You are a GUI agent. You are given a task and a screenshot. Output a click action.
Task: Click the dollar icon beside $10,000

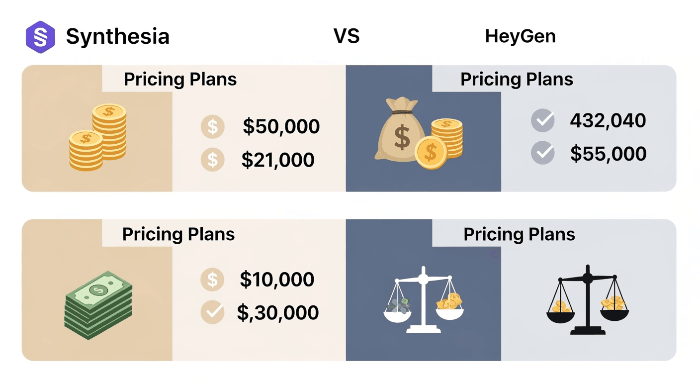212,279
